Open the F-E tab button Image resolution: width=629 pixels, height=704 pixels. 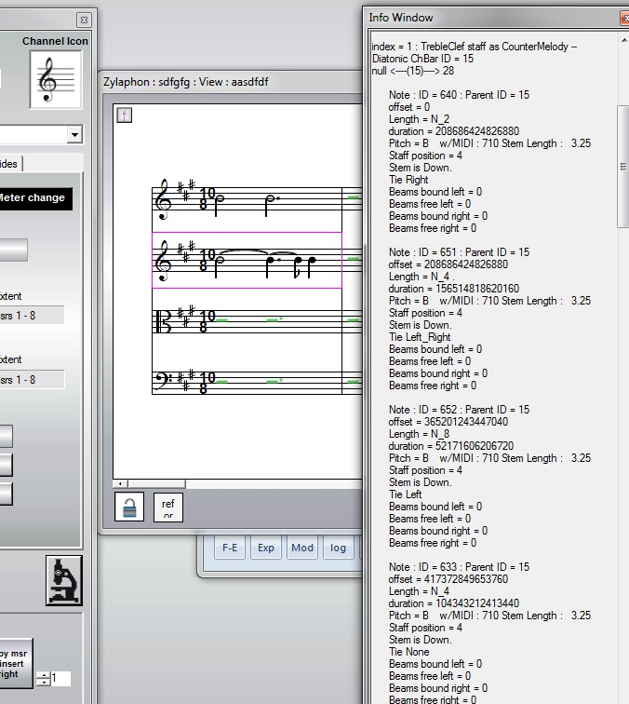pos(229,548)
